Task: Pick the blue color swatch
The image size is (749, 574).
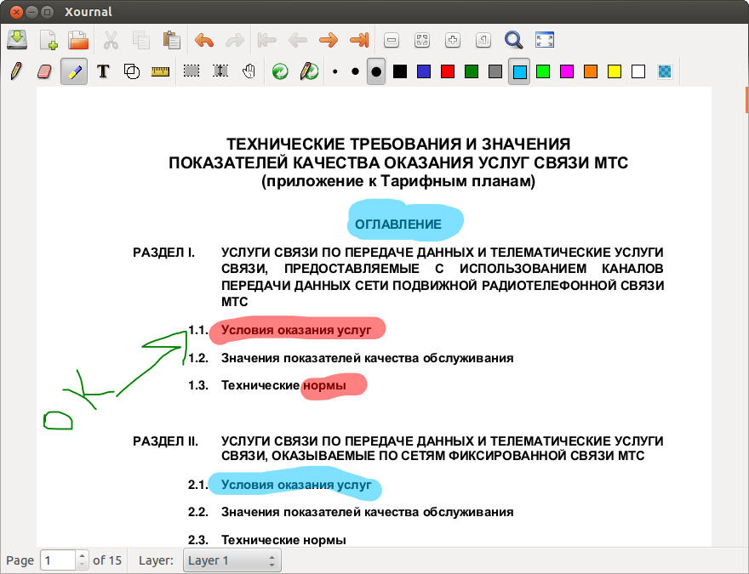Action: (x=424, y=71)
